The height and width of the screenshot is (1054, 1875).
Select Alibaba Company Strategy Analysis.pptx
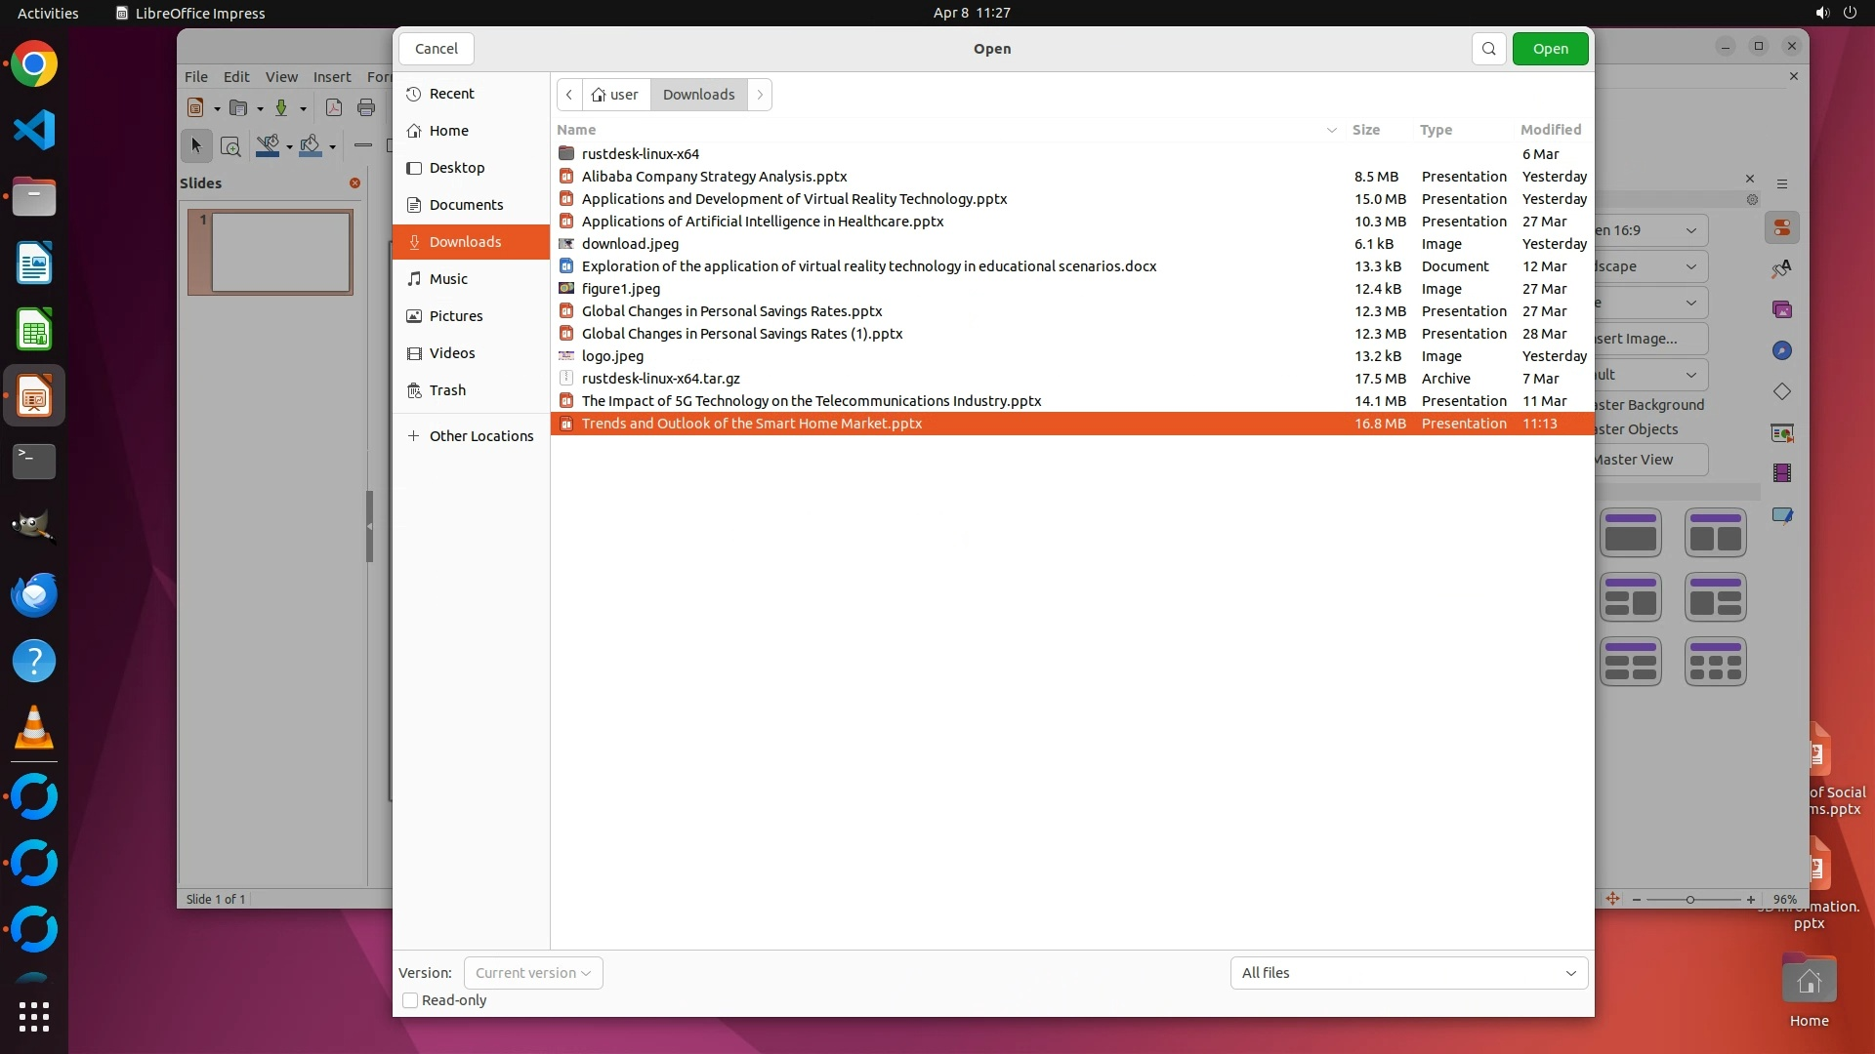[714, 177]
